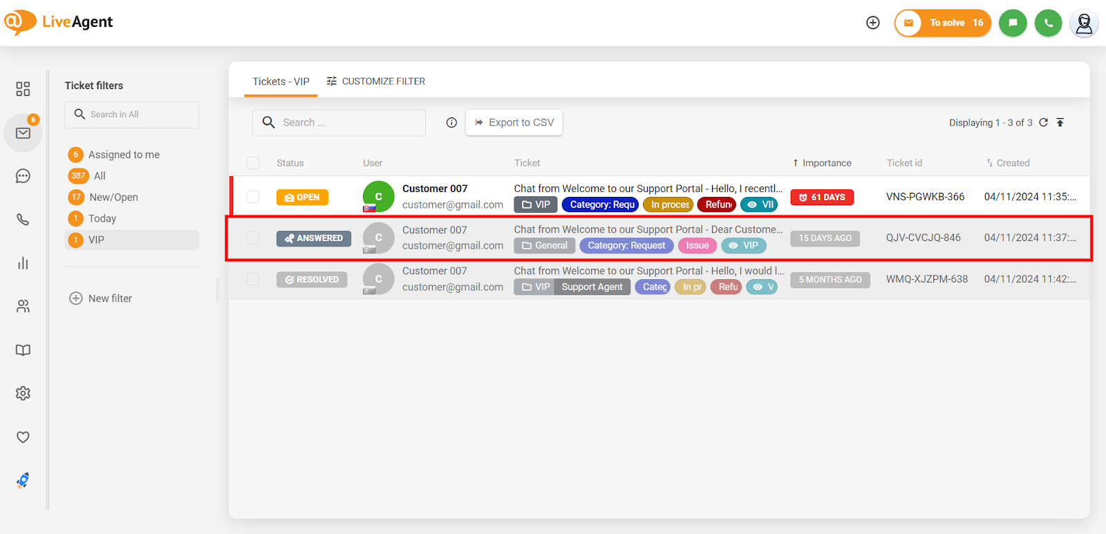Click the green chat button in header
This screenshot has height=534, width=1106.
coord(1013,23)
